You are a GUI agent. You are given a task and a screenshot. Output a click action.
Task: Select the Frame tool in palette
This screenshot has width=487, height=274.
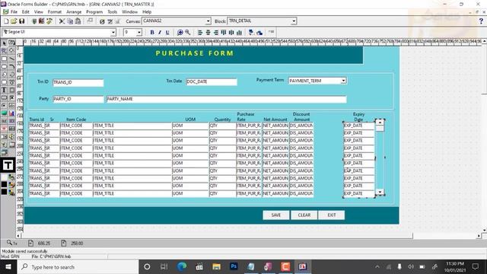click(12, 90)
